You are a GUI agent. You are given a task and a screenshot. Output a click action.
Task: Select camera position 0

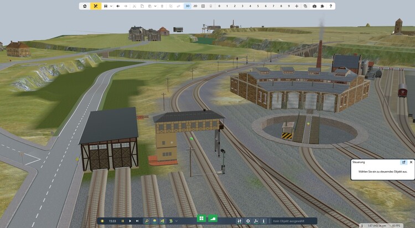[219, 6]
